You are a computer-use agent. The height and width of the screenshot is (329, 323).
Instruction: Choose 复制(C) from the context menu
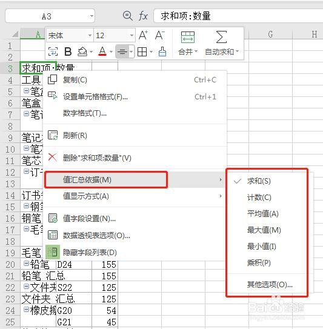coord(135,80)
